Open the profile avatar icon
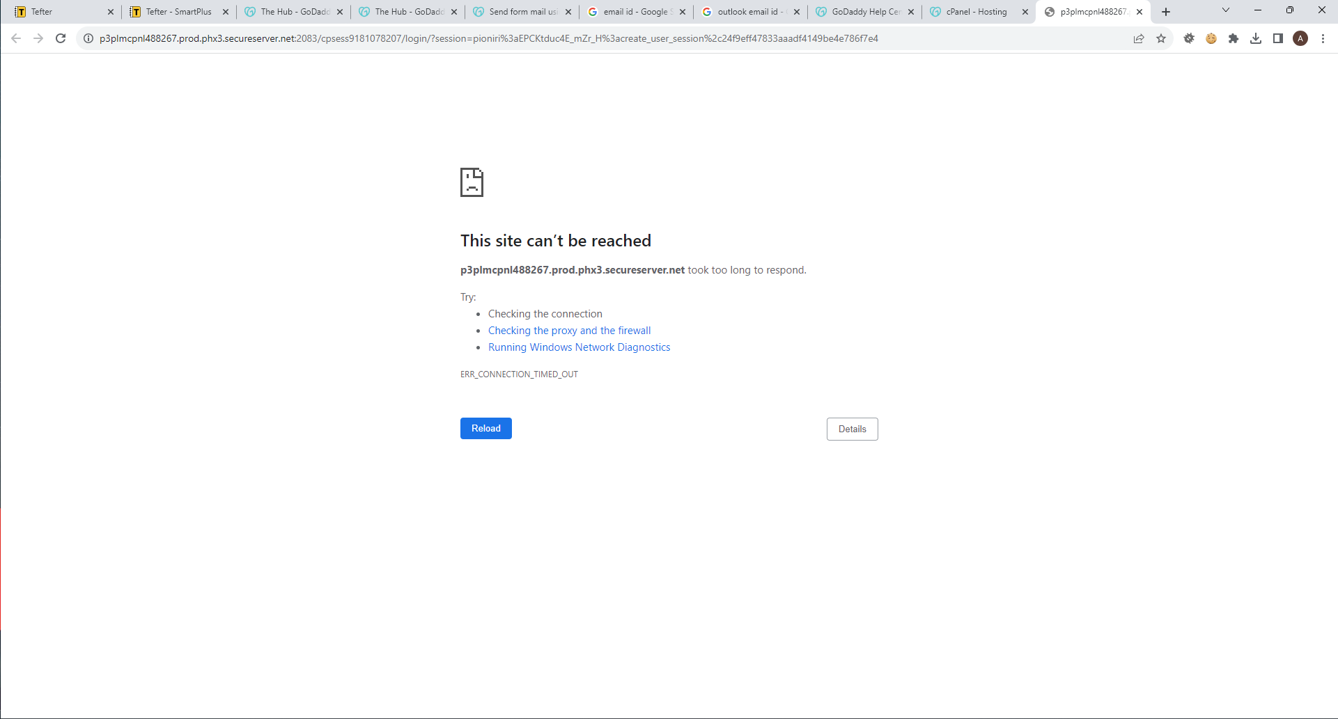Viewport: 1338px width, 719px height. 1300,38
